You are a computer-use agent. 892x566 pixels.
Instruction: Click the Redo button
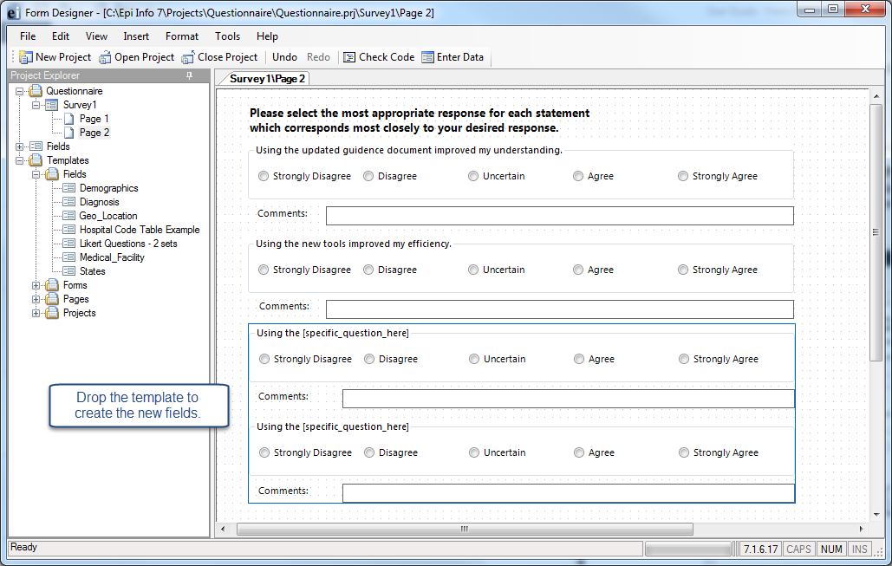click(x=319, y=57)
